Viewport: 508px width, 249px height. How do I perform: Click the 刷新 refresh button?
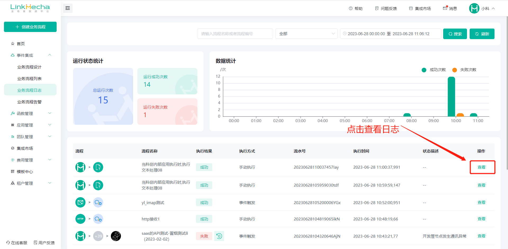tap(482, 34)
